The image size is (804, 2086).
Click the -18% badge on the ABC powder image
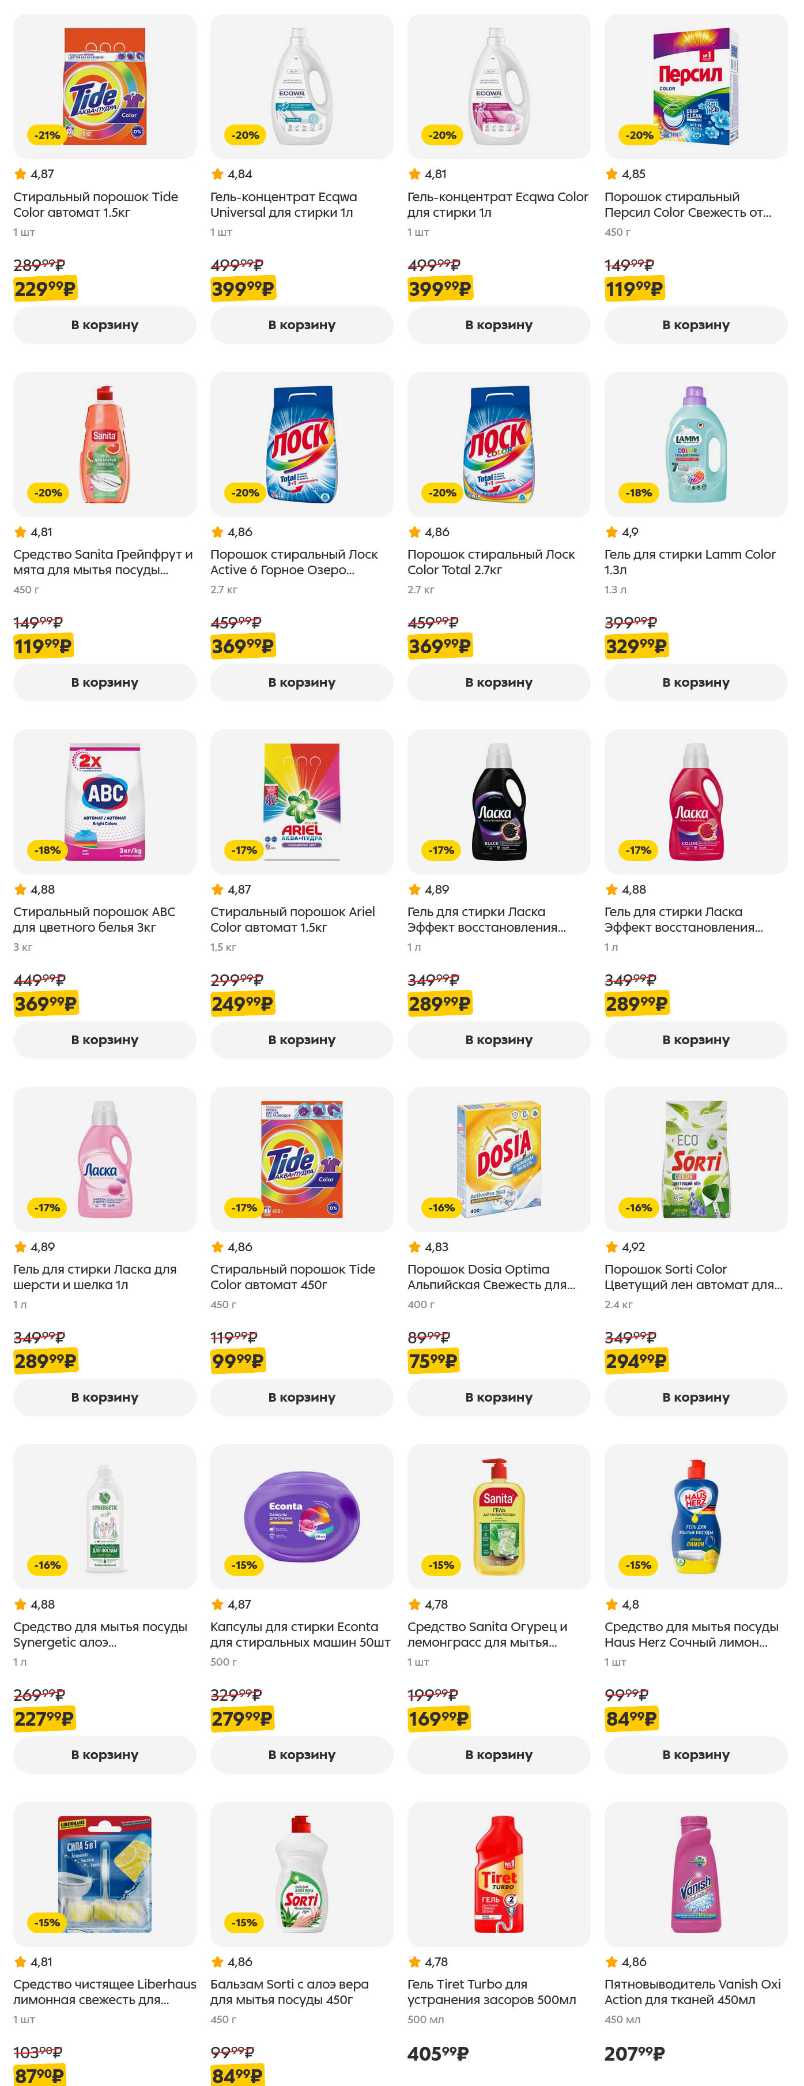(x=47, y=850)
